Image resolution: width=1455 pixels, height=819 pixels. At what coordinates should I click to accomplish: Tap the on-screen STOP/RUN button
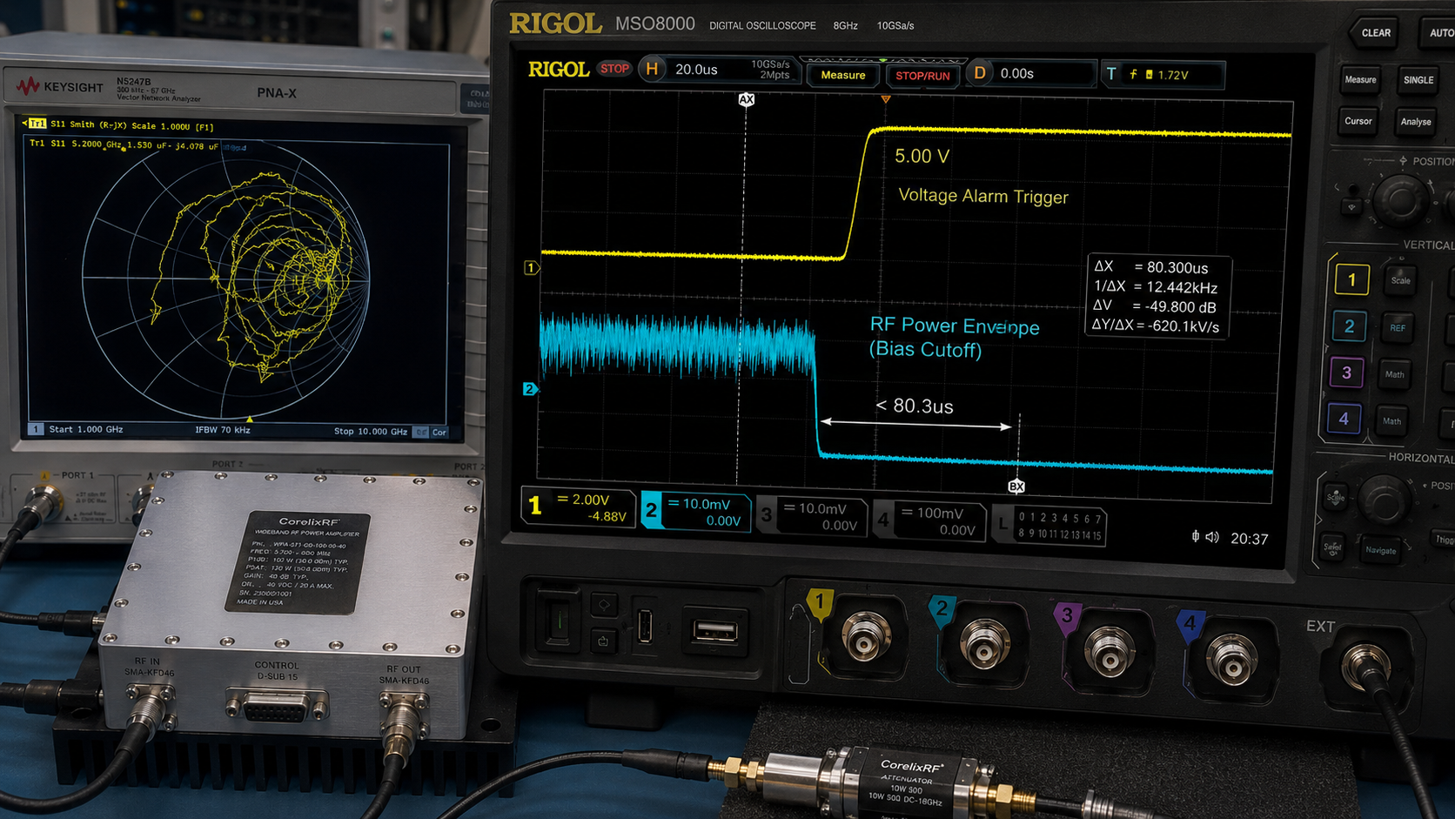tap(922, 76)
